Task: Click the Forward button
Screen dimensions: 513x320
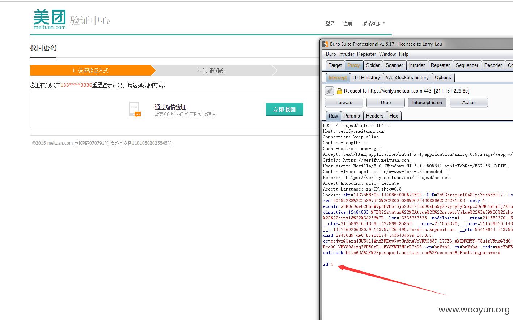Action: [x=344, y=103]
